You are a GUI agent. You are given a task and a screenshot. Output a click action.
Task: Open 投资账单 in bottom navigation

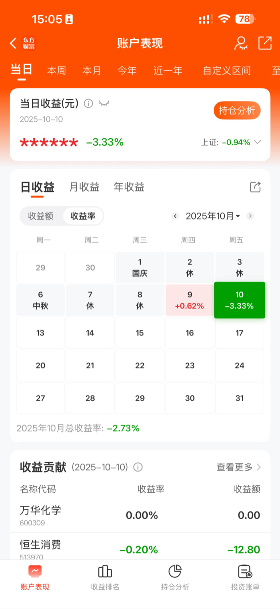(x=245, y=577)
